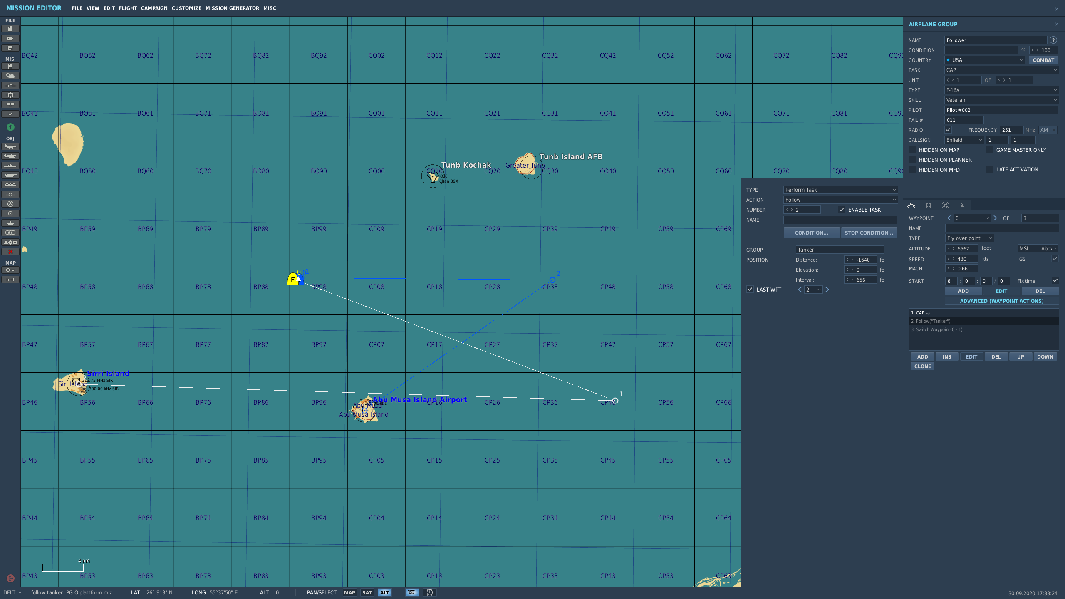
Task: Click the new mission file icon
Action: [10, 29]
